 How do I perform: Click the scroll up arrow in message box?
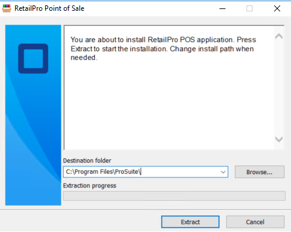pos(279,36)
